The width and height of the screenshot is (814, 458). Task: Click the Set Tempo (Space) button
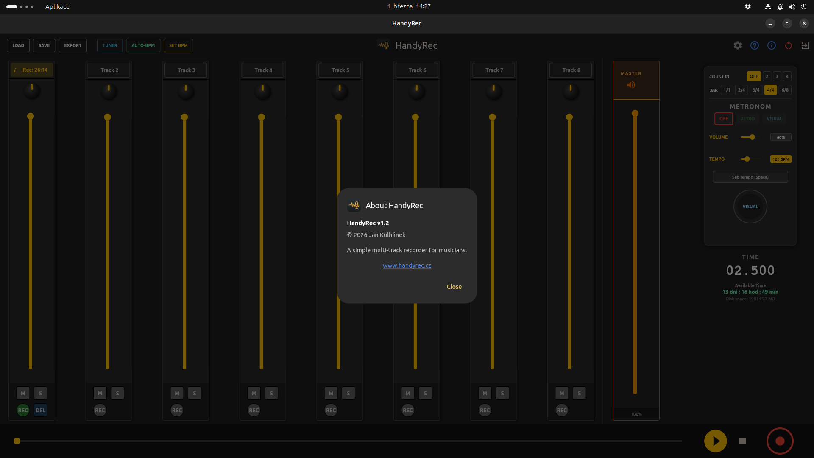click(750, 177)
